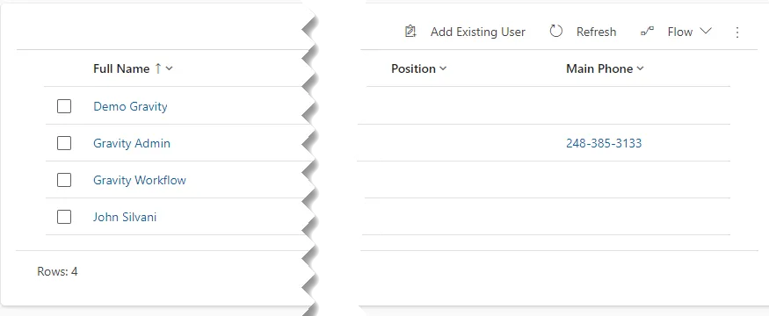Open Gravity Workflow user record

[140, 180]
